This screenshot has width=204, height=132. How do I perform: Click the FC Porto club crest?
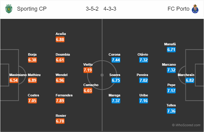195,9
